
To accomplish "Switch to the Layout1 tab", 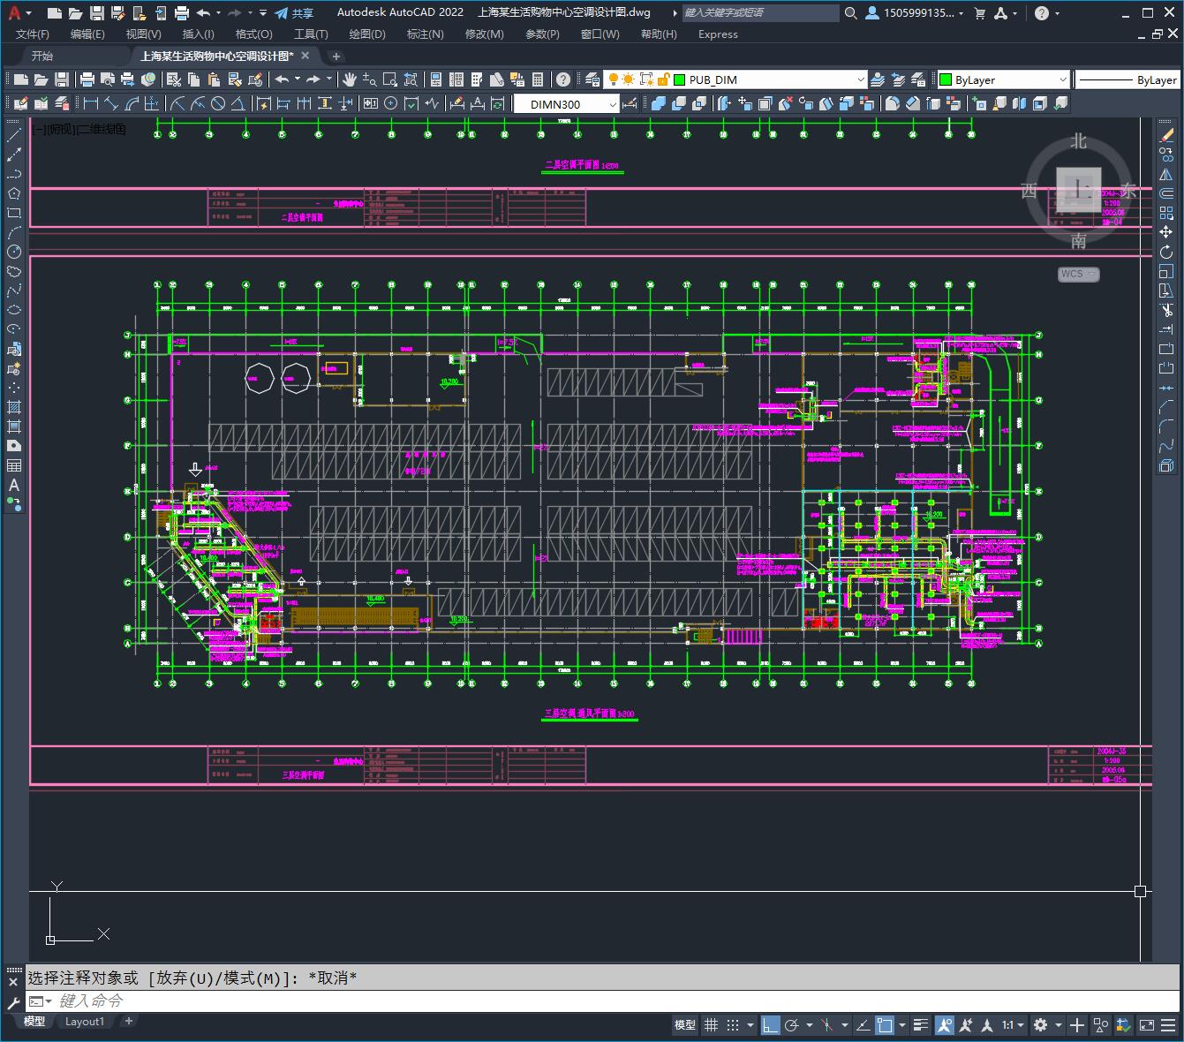I will coord(85,1022).
